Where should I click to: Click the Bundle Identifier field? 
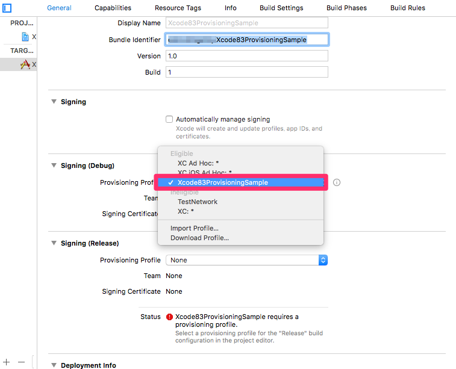pyautogui.click(x=246, y=40)
